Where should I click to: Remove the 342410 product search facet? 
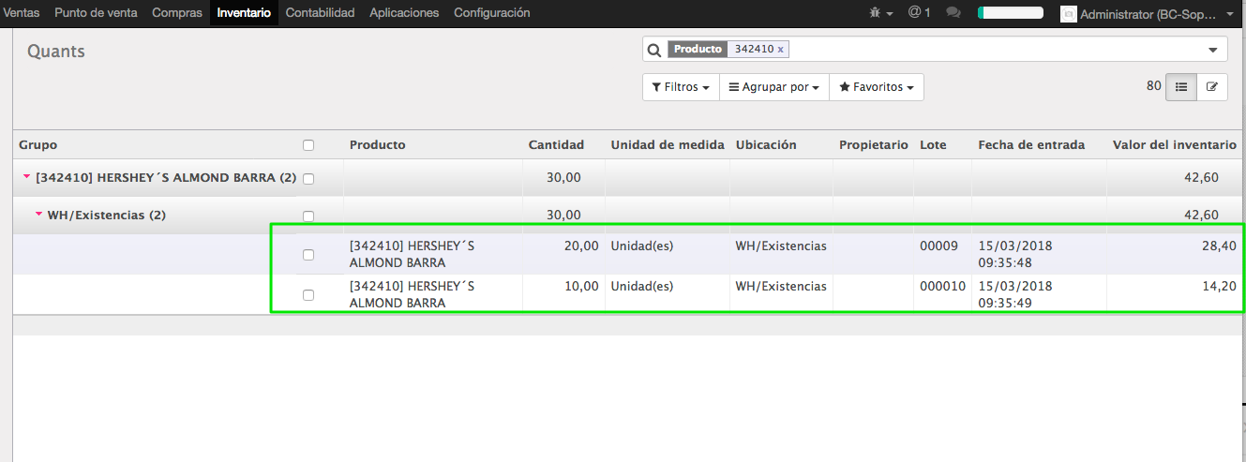pos(781,50)
